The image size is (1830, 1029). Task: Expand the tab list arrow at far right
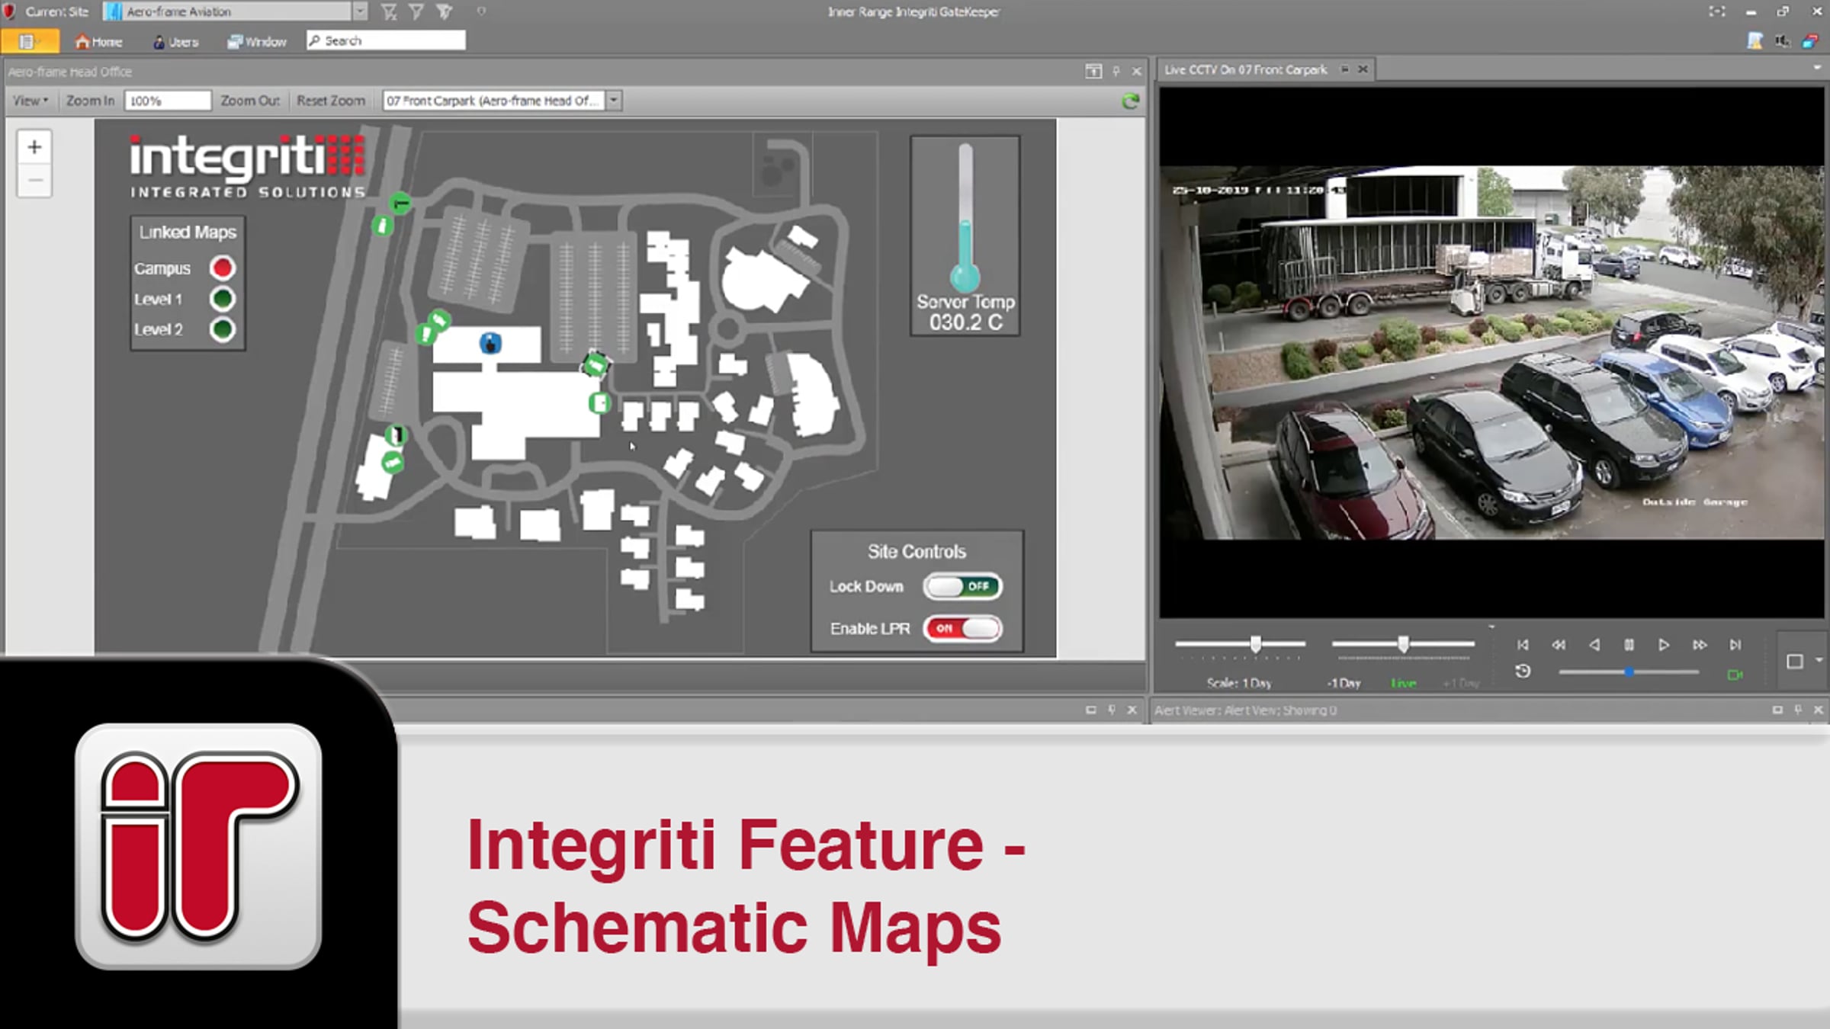click(x=1817, y=69)
